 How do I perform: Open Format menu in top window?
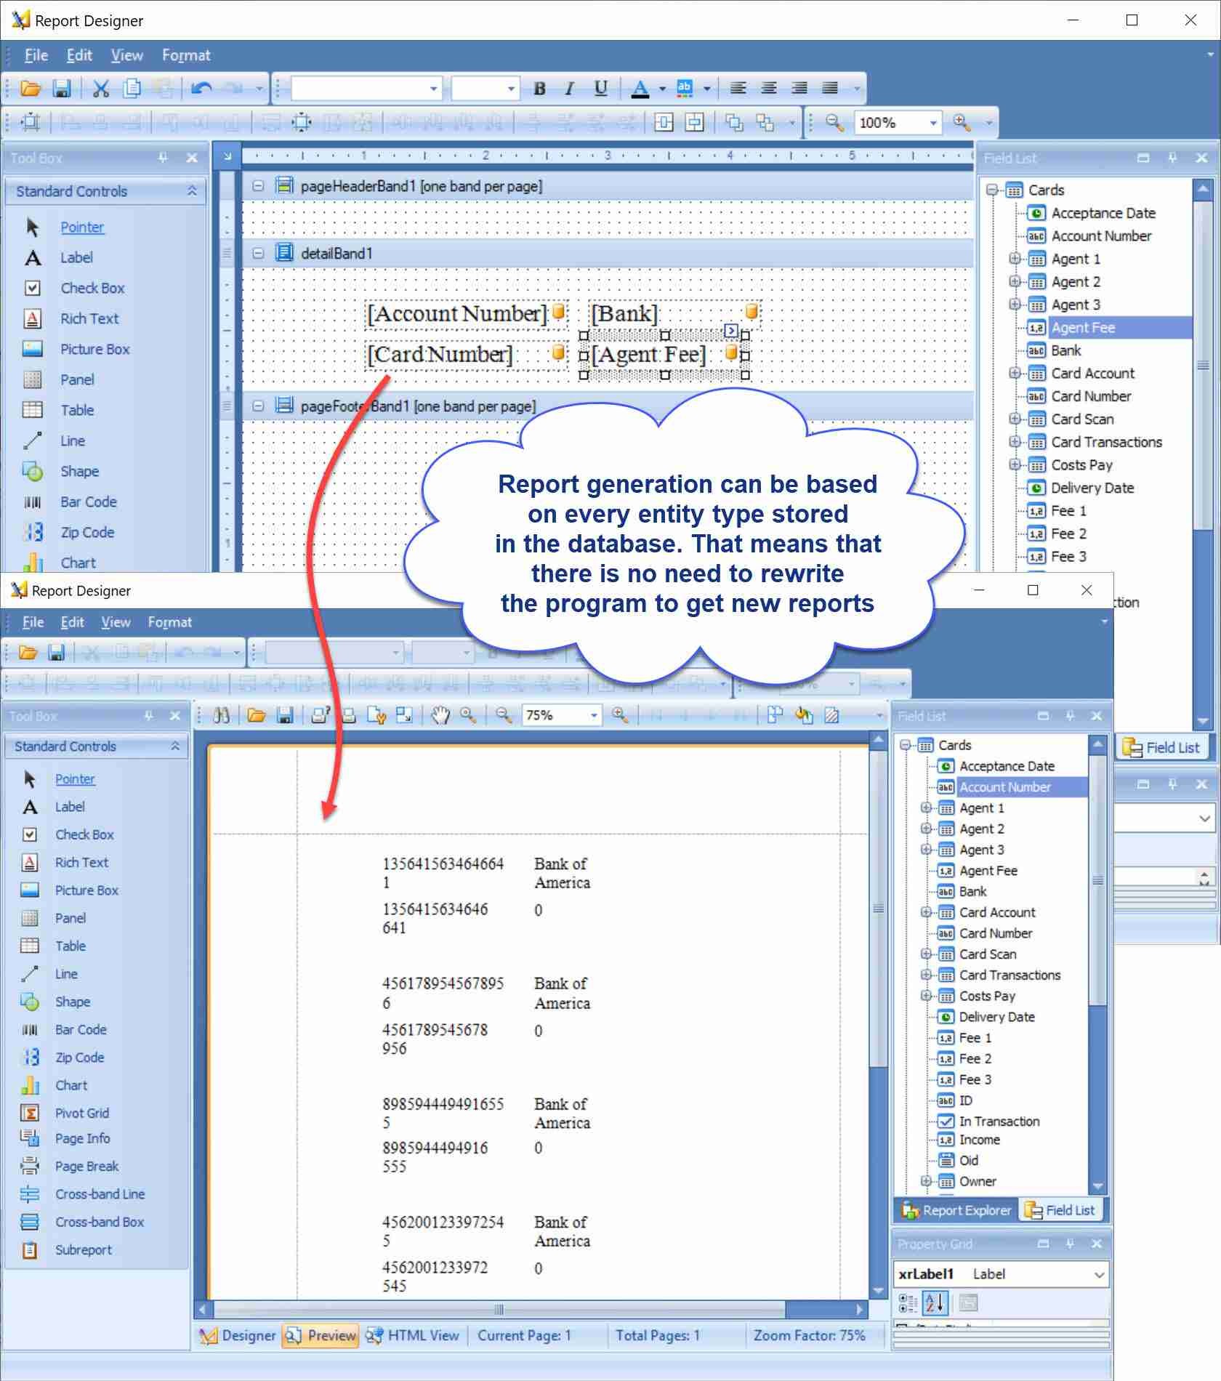186,55
